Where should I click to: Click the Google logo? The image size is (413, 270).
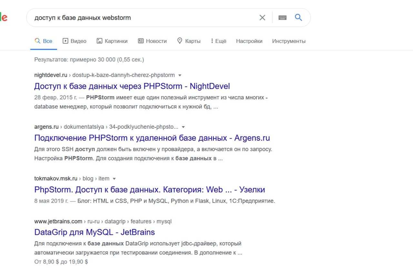tap(3, 17)
